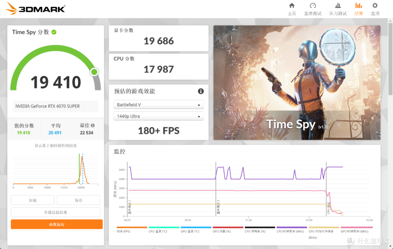The image size is (393, 249).
Task: Click the 3DMark logo
Action: (36, 8)
